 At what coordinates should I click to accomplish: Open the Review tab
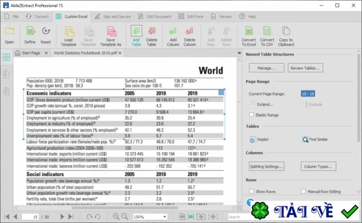click(x=221, y=17)
